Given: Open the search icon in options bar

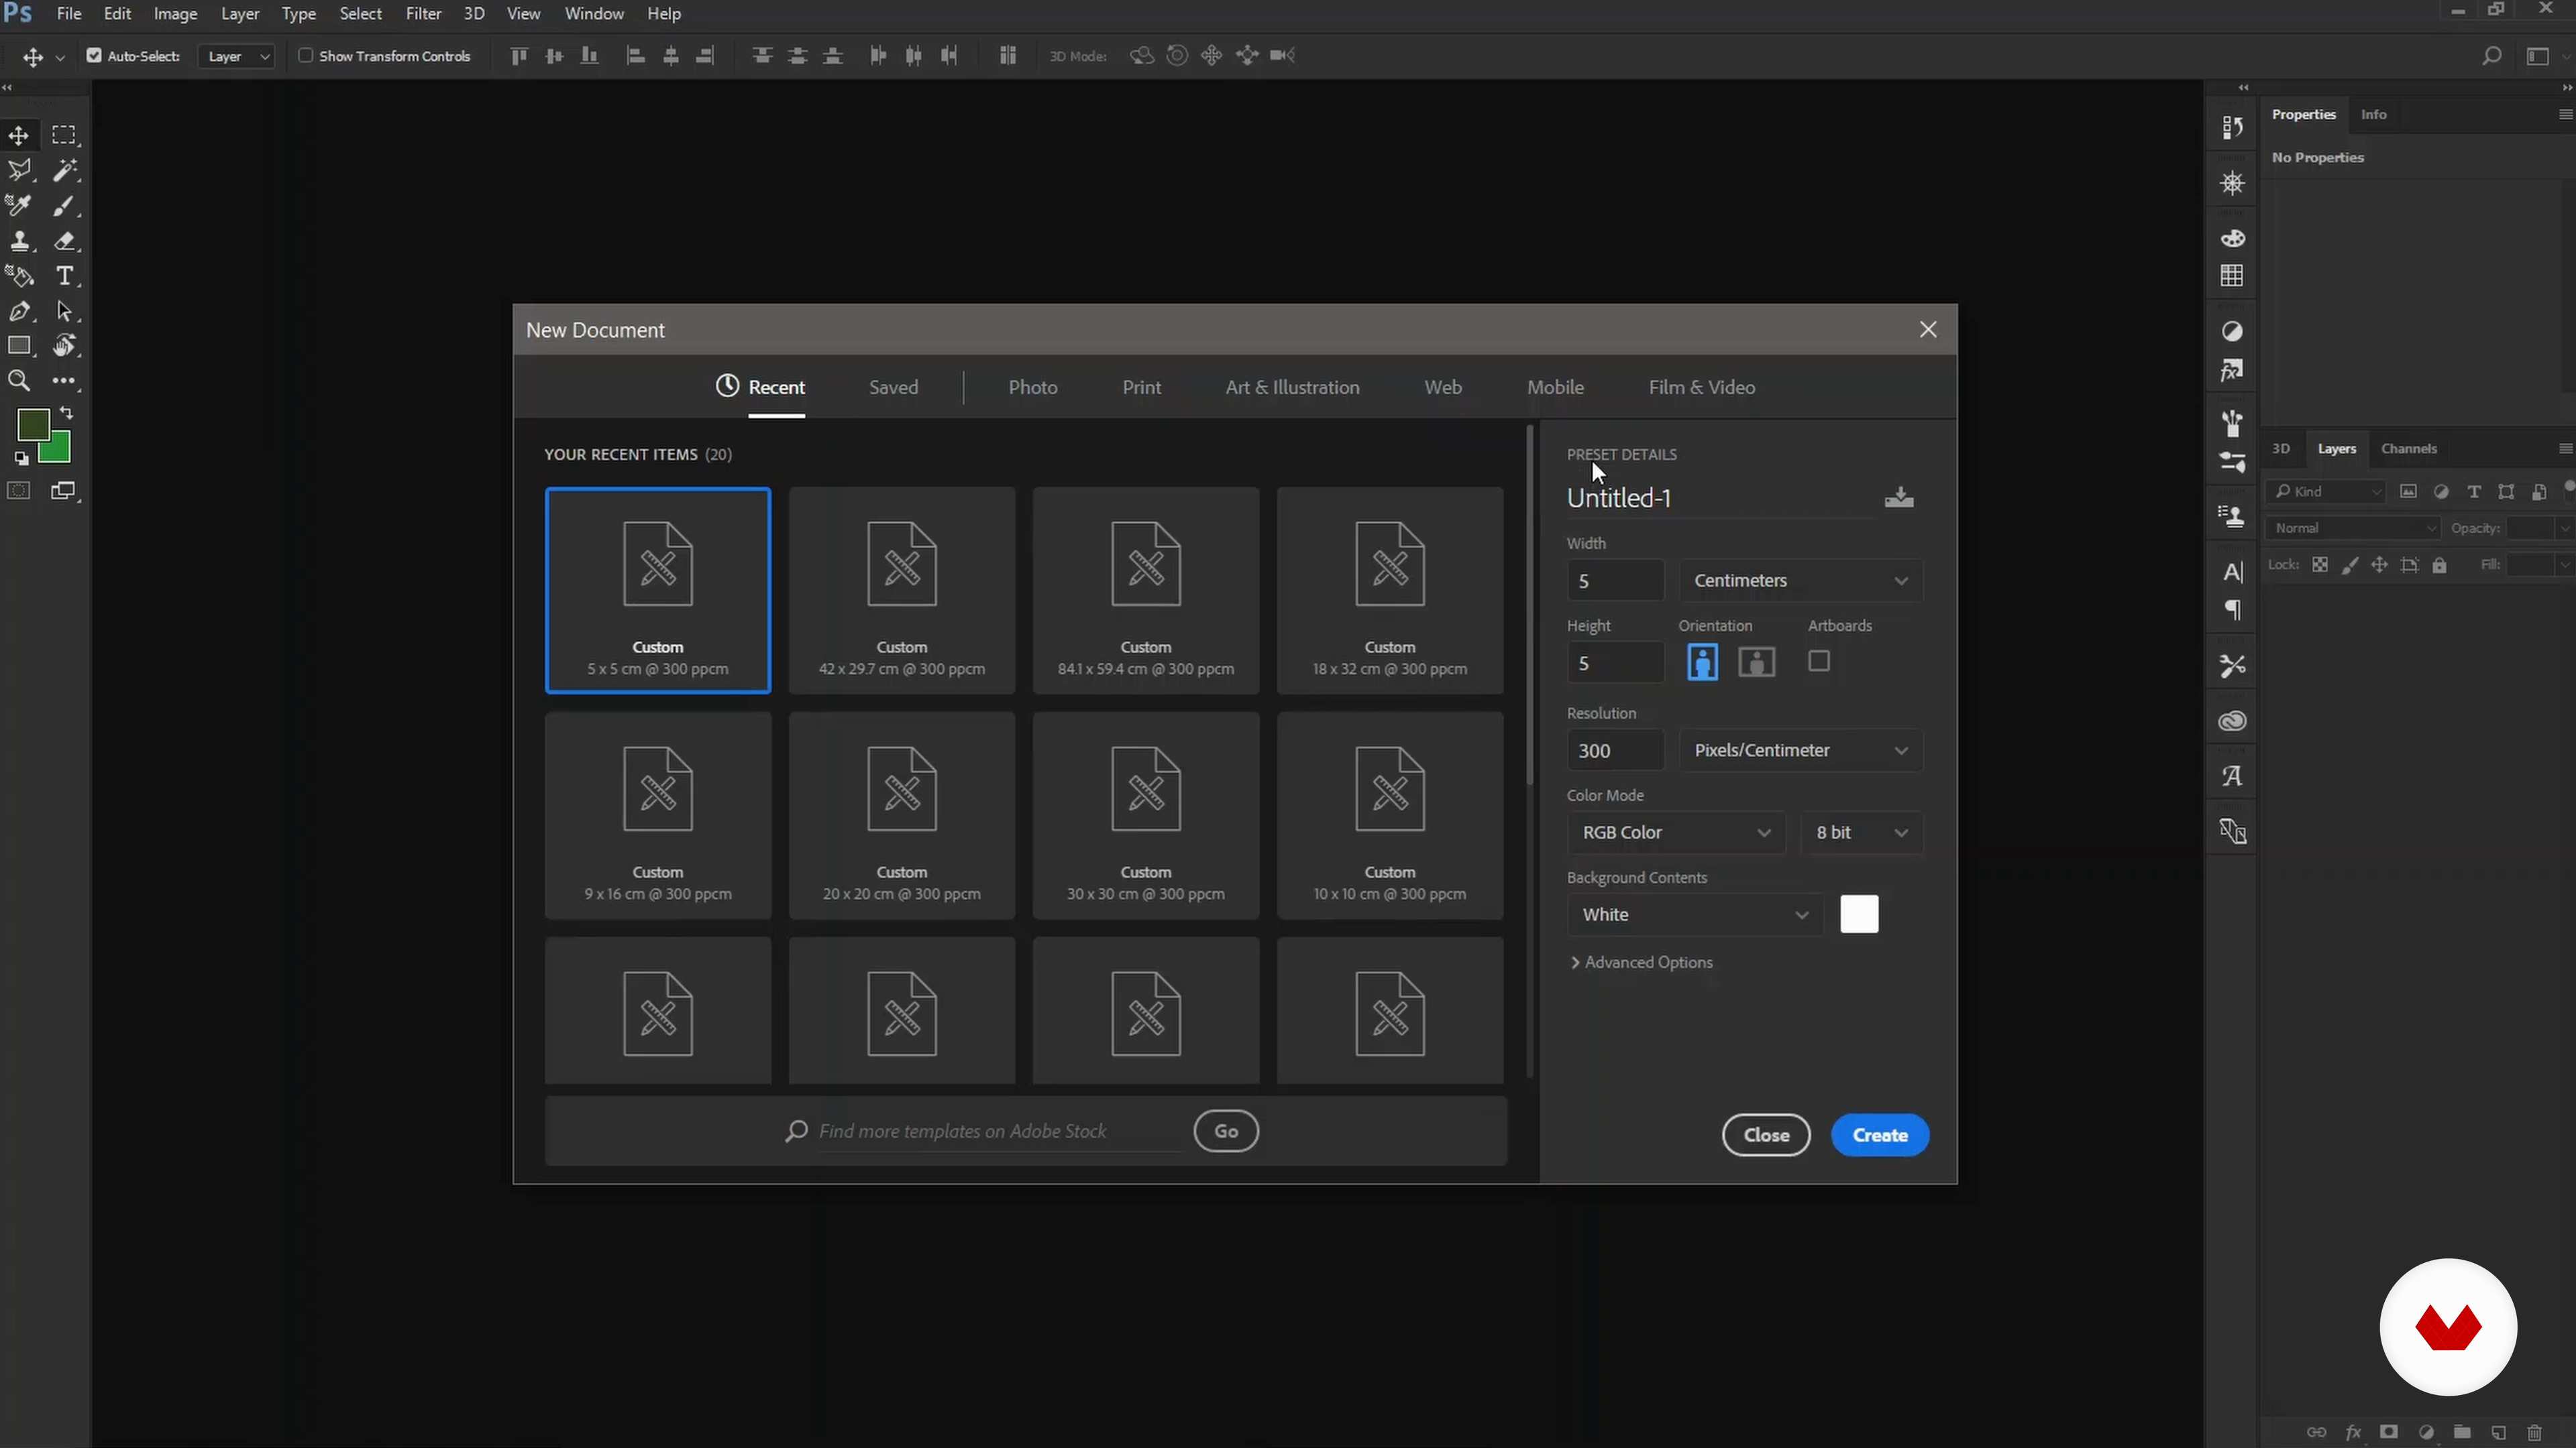Looking at the screenshot, I should pos(2492,56).
